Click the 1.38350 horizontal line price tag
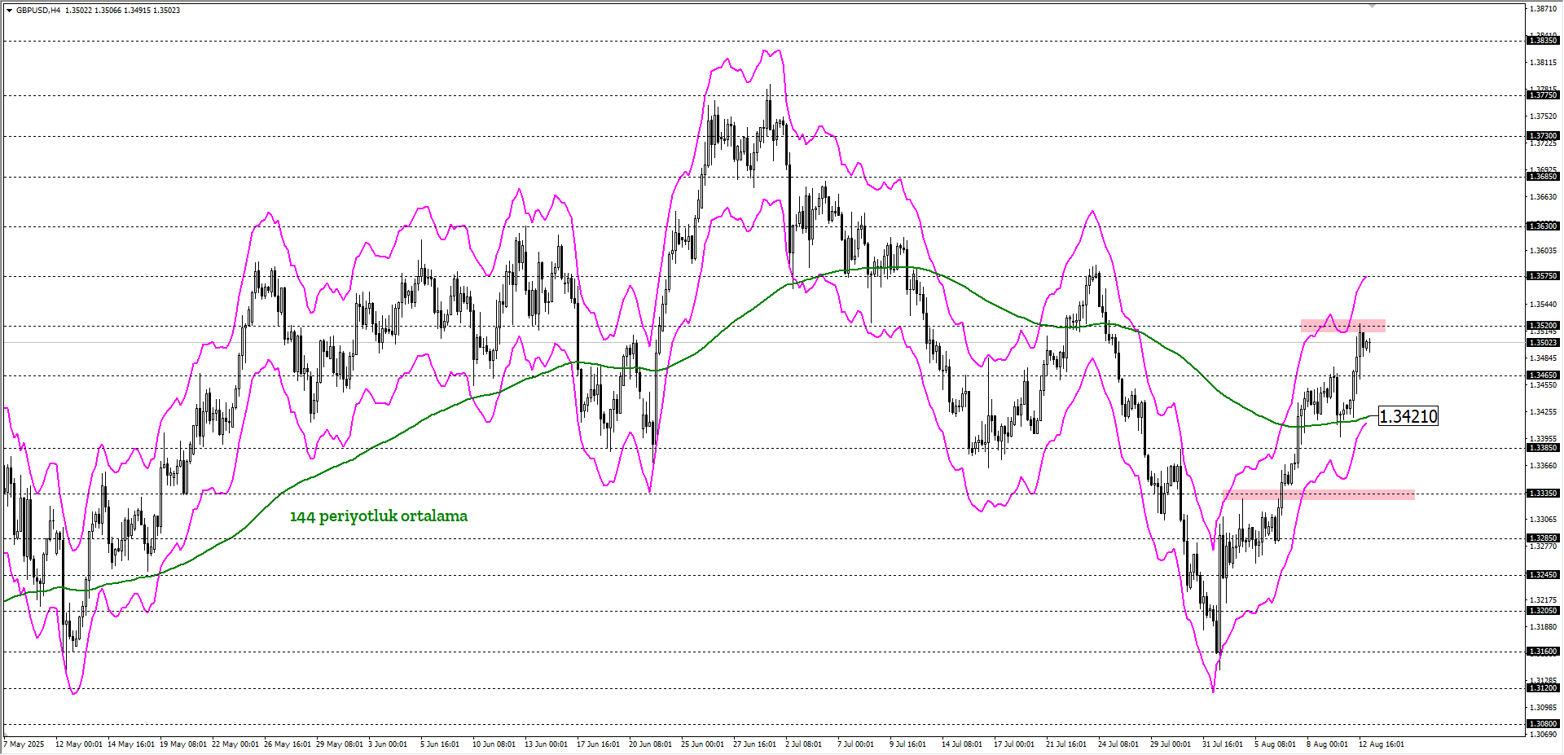Image resolution: width=1564 pixels, height=755 pixels. 1543,41
